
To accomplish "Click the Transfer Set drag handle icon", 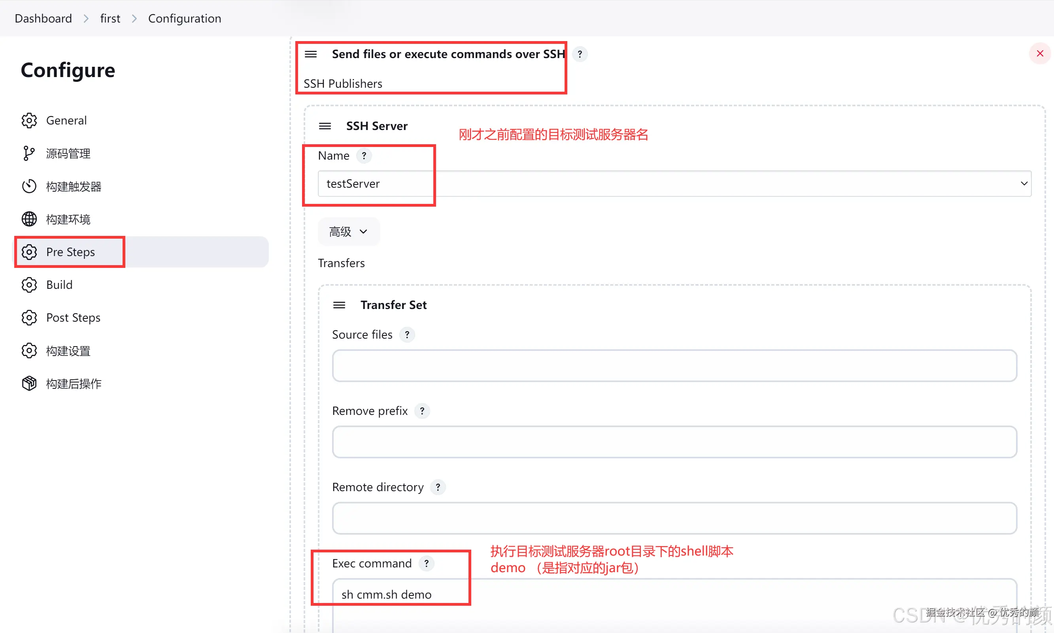I will point(339,305).
